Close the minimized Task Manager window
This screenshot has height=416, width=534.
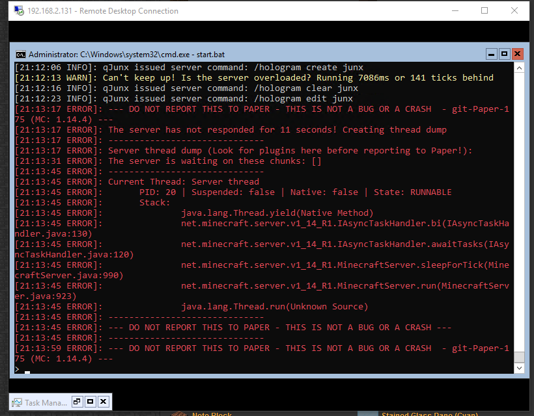pos(103,402)
